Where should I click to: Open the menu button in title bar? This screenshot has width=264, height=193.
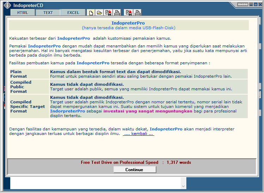click(x=242, y=4)
